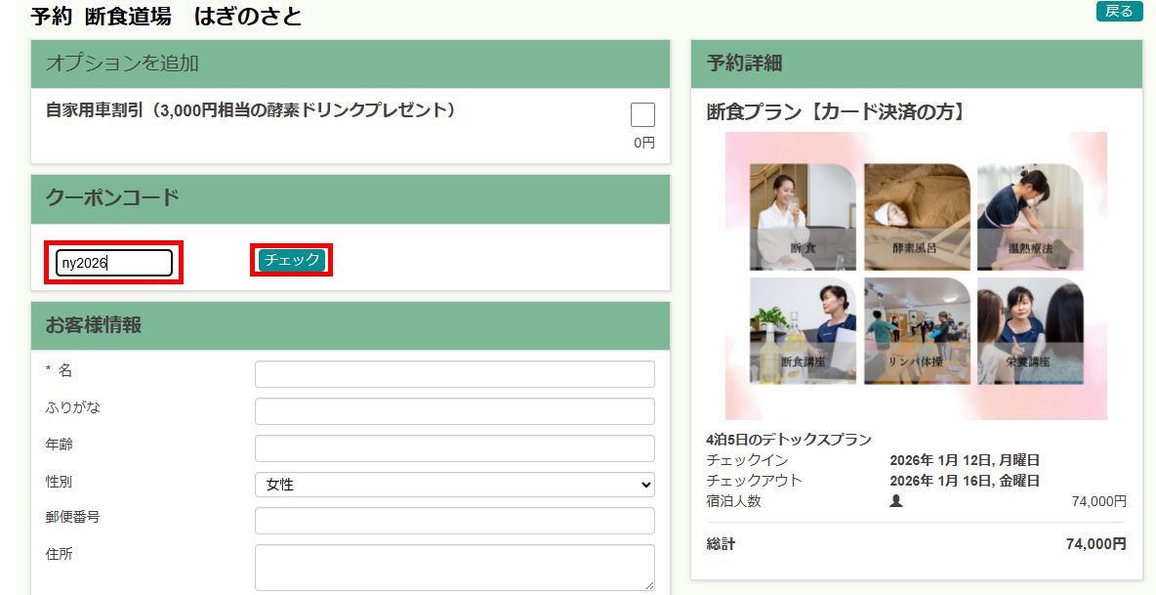Viewport: 1156px width, 595px height.
Task: Click the guest count person icon
Action: [896, 501]
